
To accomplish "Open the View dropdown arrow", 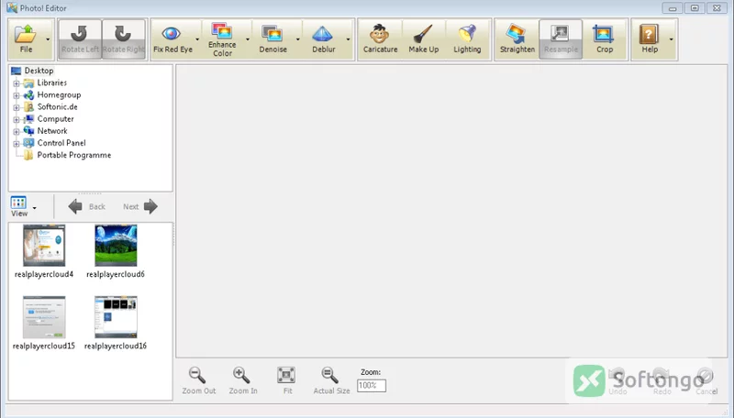I will [34, 208].
